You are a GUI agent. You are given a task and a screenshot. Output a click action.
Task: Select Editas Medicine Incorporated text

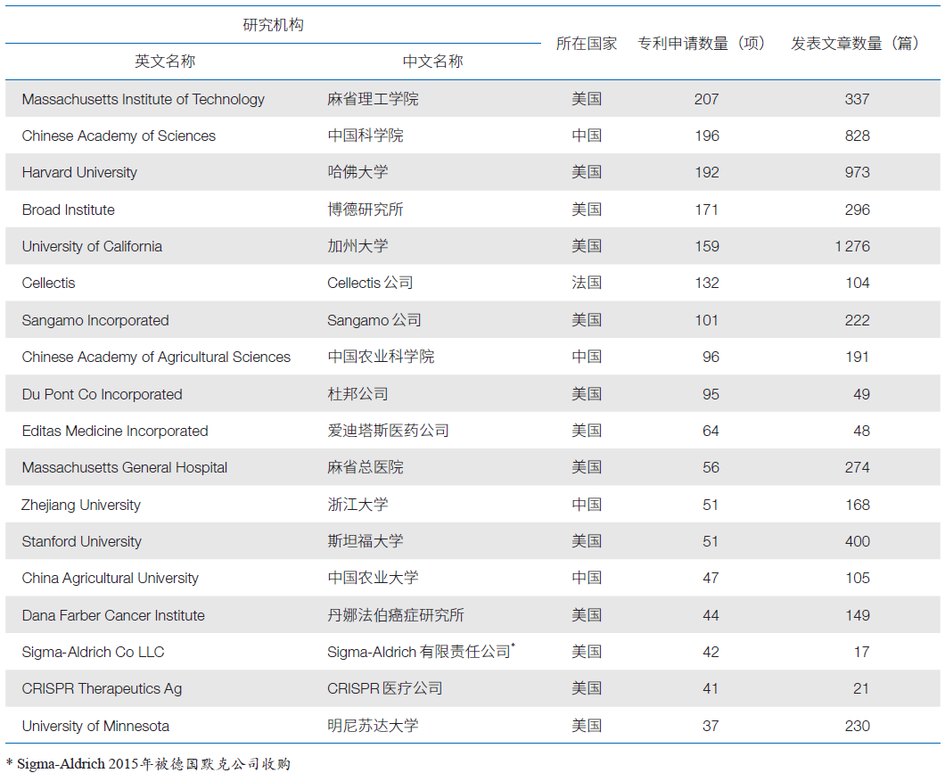[115, 431]
